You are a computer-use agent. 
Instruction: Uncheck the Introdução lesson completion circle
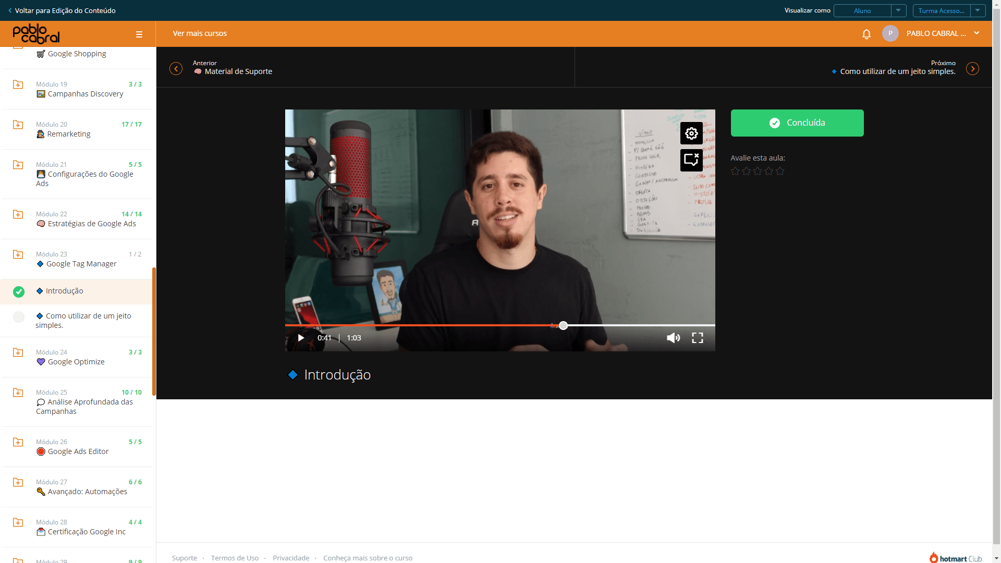click(x=19, y=292)
